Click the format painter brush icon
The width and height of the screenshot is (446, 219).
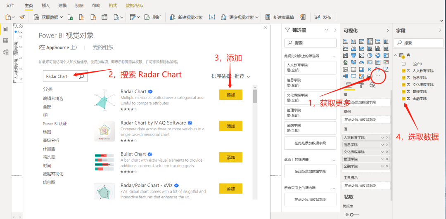[x=23, y=17]
